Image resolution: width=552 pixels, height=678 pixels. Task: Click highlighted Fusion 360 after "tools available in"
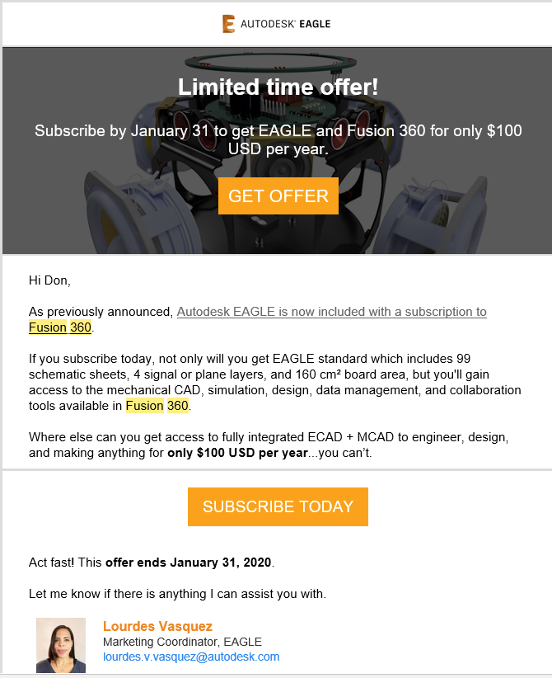(x=157, y=406)
